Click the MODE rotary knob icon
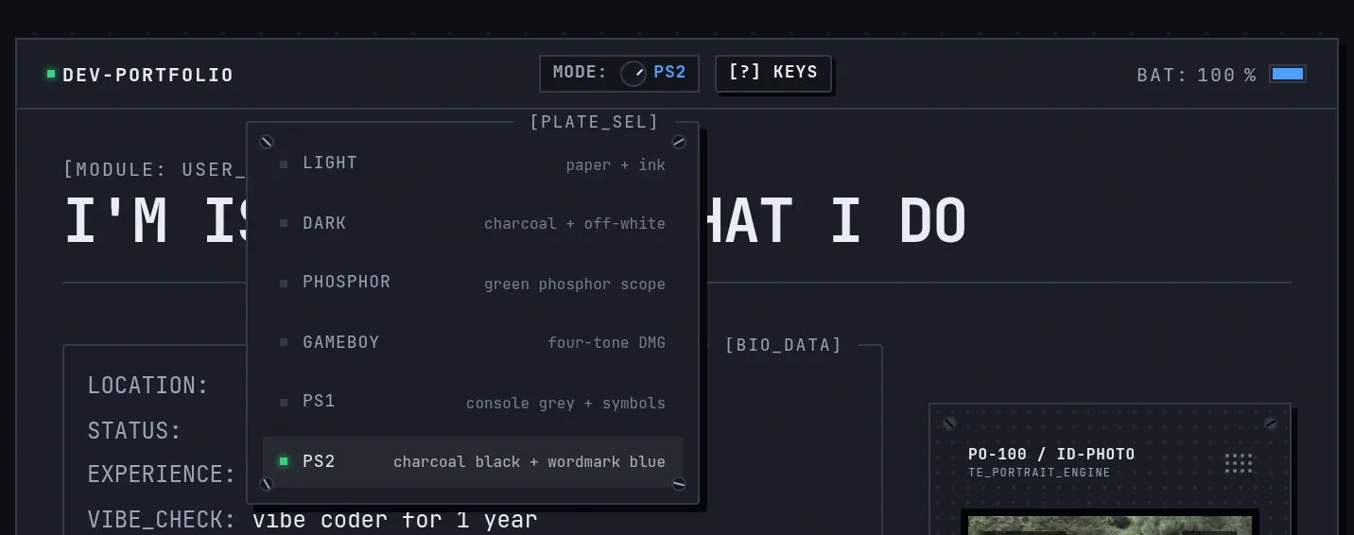 [x=633, y=74]
